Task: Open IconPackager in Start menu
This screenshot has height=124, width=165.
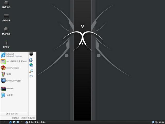Action: click(14, 68)
